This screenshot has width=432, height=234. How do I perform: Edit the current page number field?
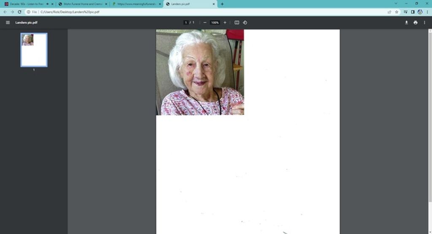tap(186, 23)
